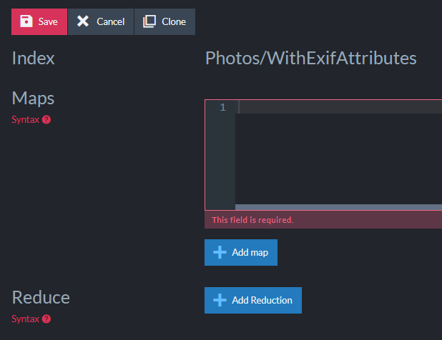Click the Clone duplicate icon
The height and width of the screenshot is (340, 442).
pos(149,21)
